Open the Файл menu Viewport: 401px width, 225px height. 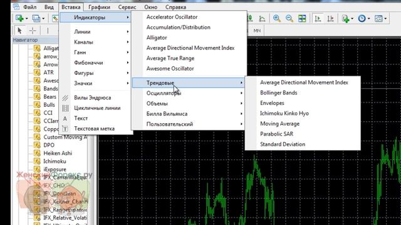29,7
